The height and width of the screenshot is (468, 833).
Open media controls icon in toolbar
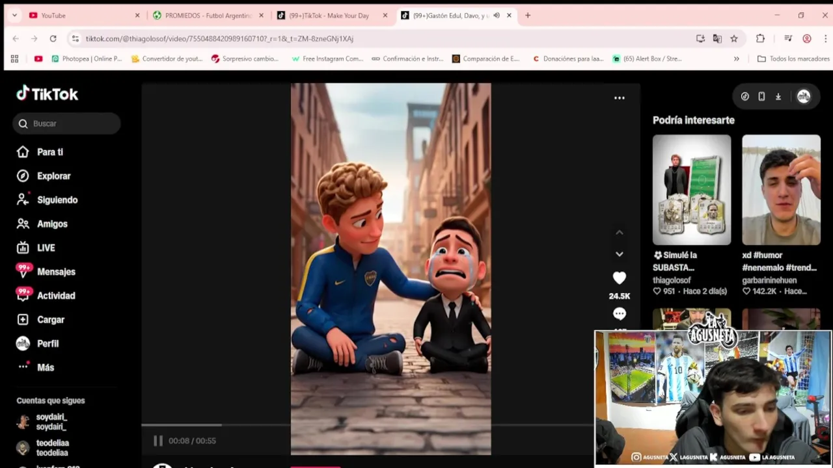coord(788,38)
